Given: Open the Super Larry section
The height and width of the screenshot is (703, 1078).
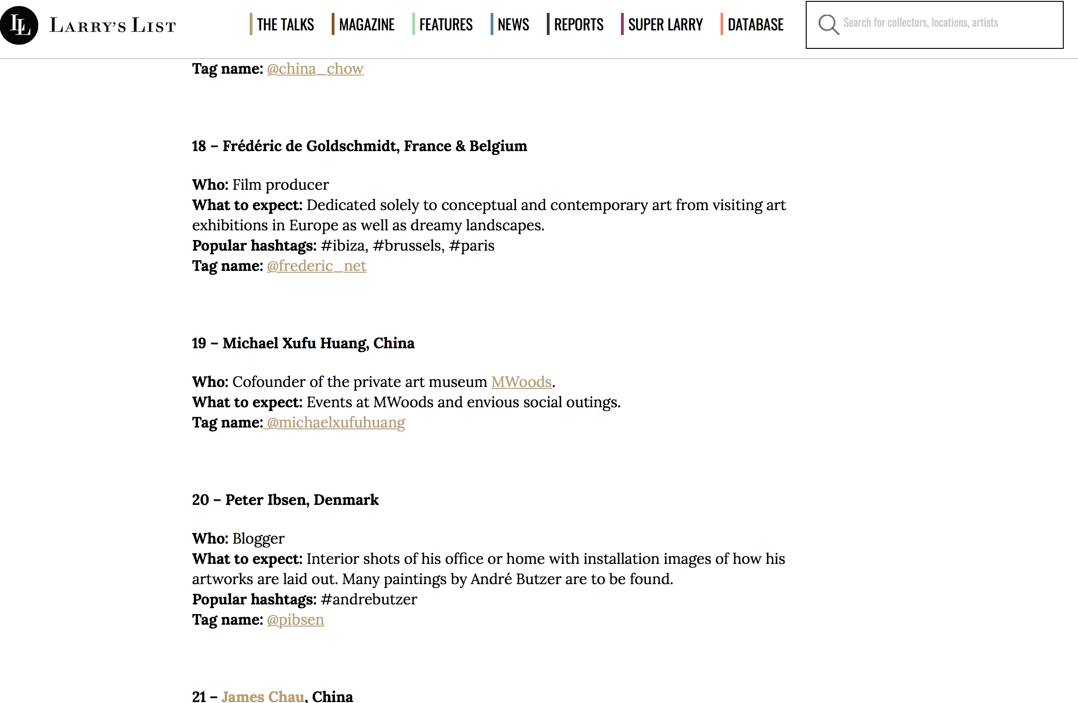Looking at the screenshot, I should click(665, 24).
